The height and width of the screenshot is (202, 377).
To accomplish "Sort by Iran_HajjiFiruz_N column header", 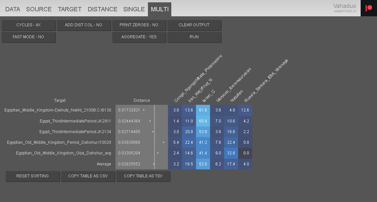I will coord(200,90).
